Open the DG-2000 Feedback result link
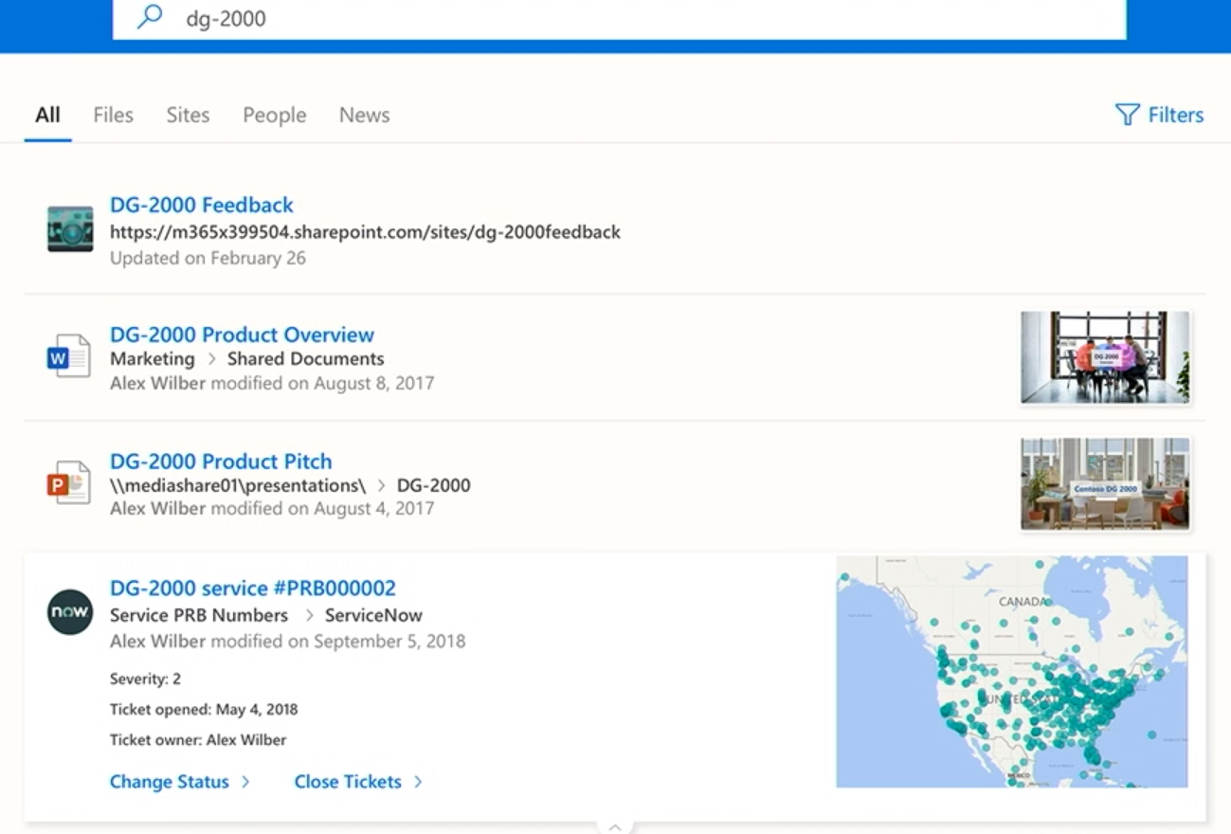Screen dimensions: 1231x834 pos(201,205)
